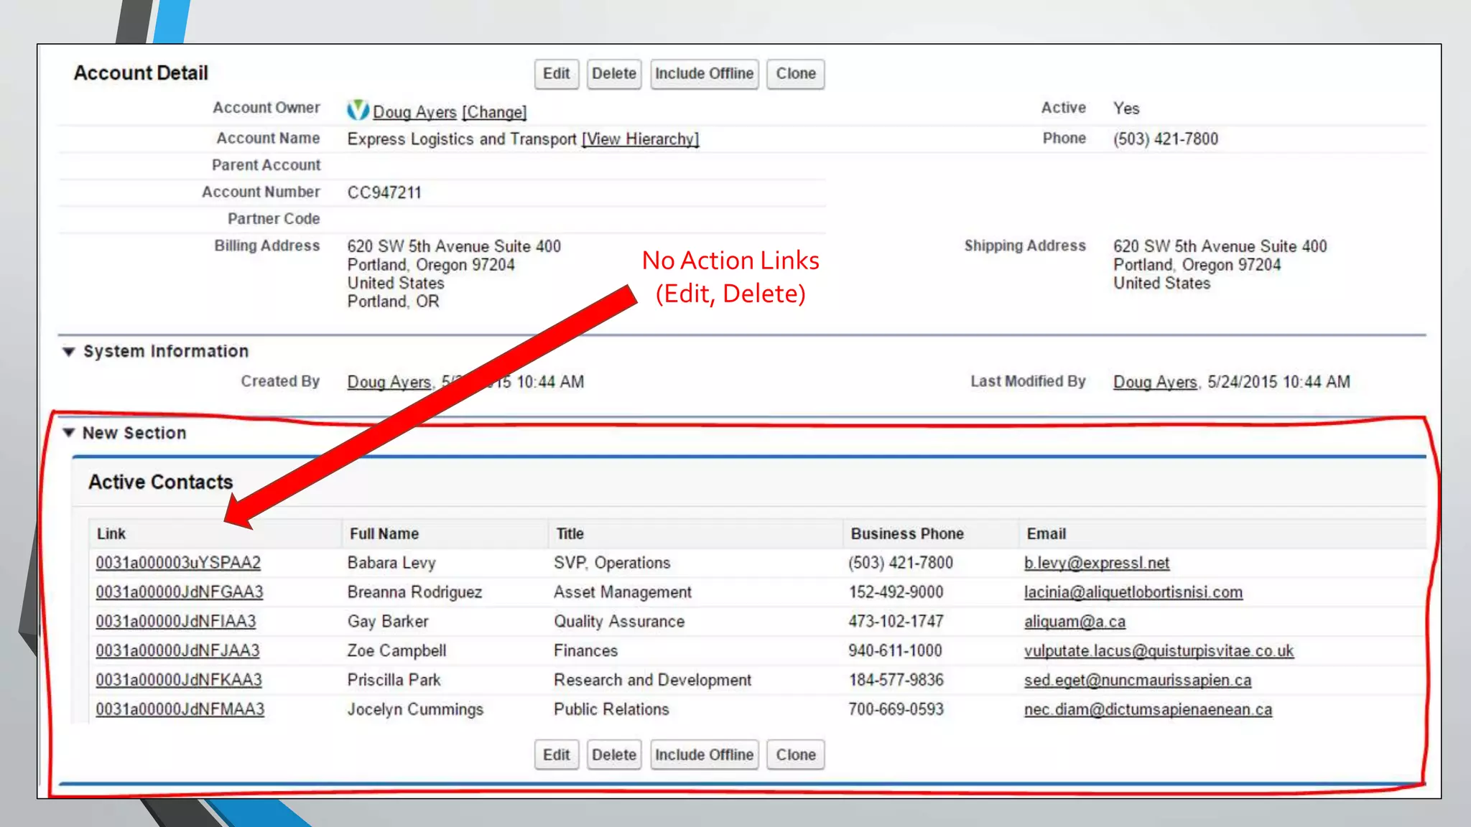
Task: Click the top Clone button
Action: coord(796,74)
